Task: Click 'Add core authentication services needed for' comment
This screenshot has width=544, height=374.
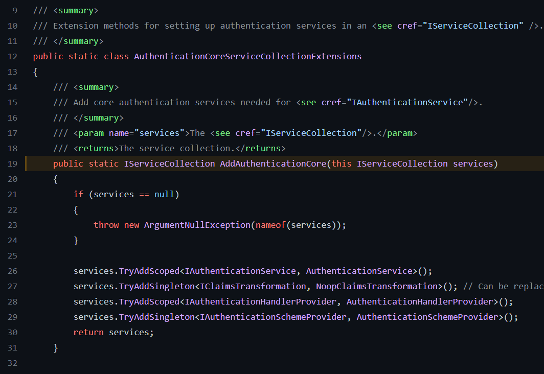Action: [182, 102]
